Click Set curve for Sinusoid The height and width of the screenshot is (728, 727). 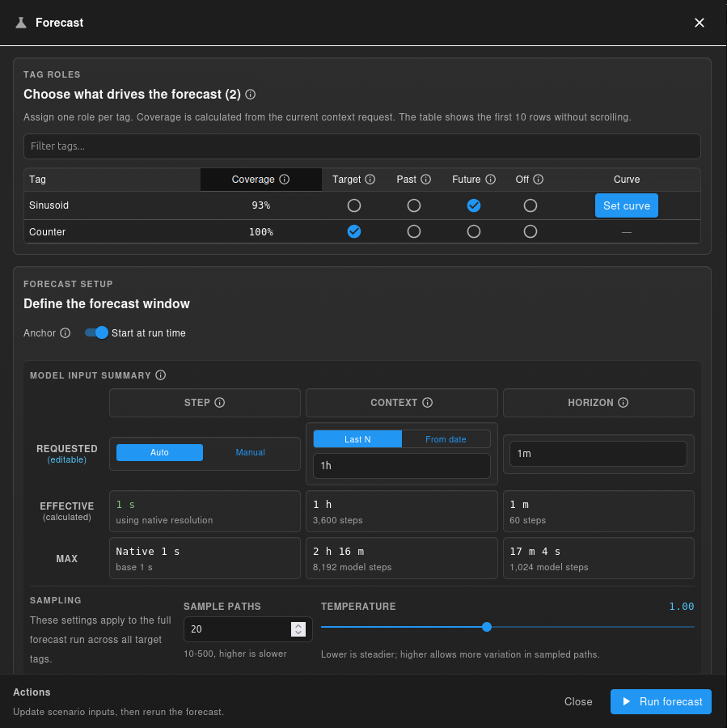pyautogui.click(x=626, y=205)
